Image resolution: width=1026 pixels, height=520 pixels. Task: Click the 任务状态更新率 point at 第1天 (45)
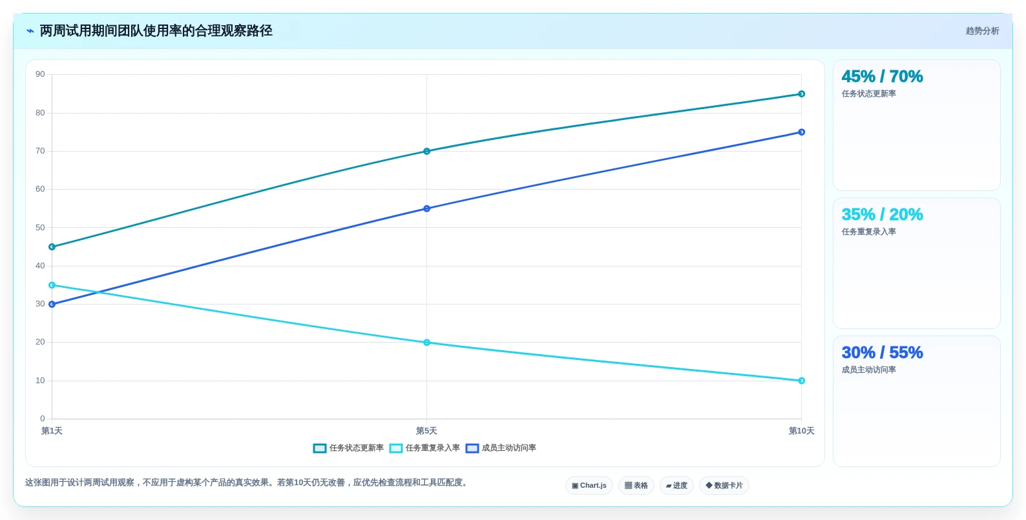(x=52, y=247)
